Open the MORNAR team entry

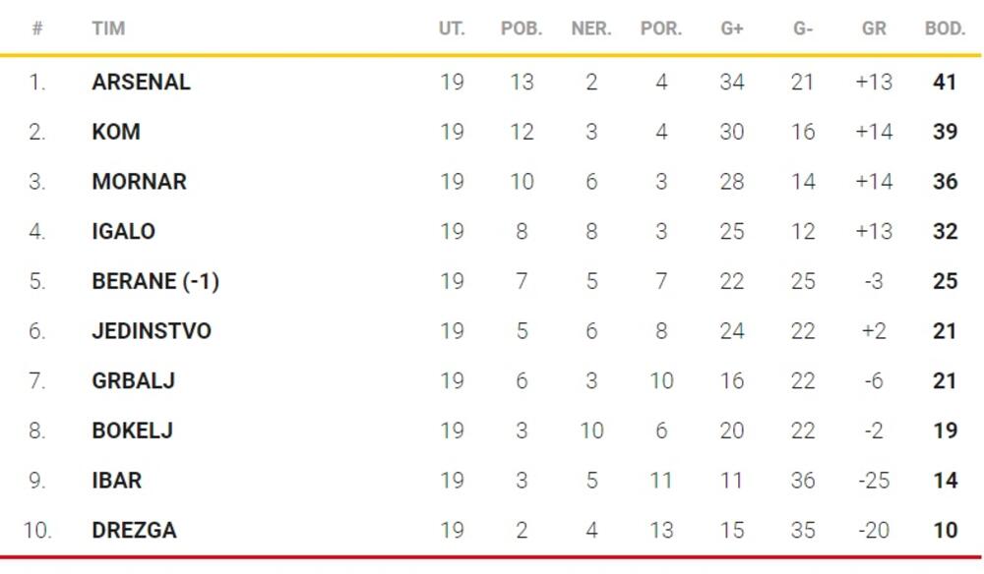(139, 182)
